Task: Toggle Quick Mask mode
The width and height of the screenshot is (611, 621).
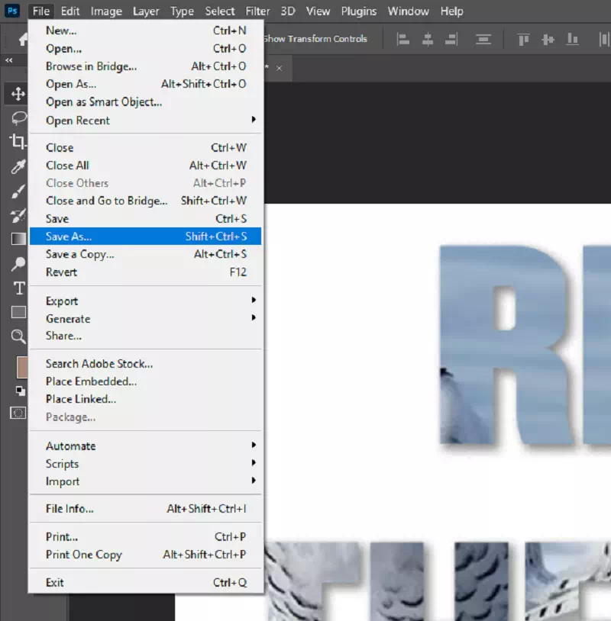Action: click(x=18, y=413)
